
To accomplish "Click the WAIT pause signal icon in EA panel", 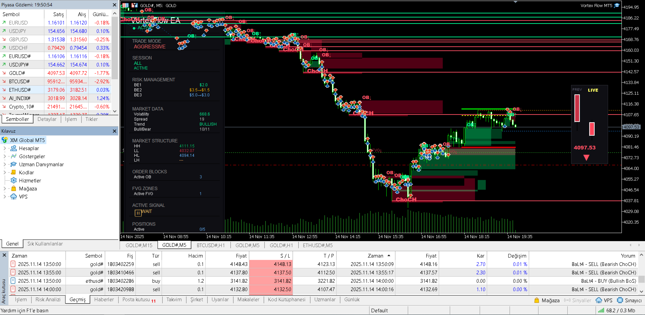I will 138,213.
